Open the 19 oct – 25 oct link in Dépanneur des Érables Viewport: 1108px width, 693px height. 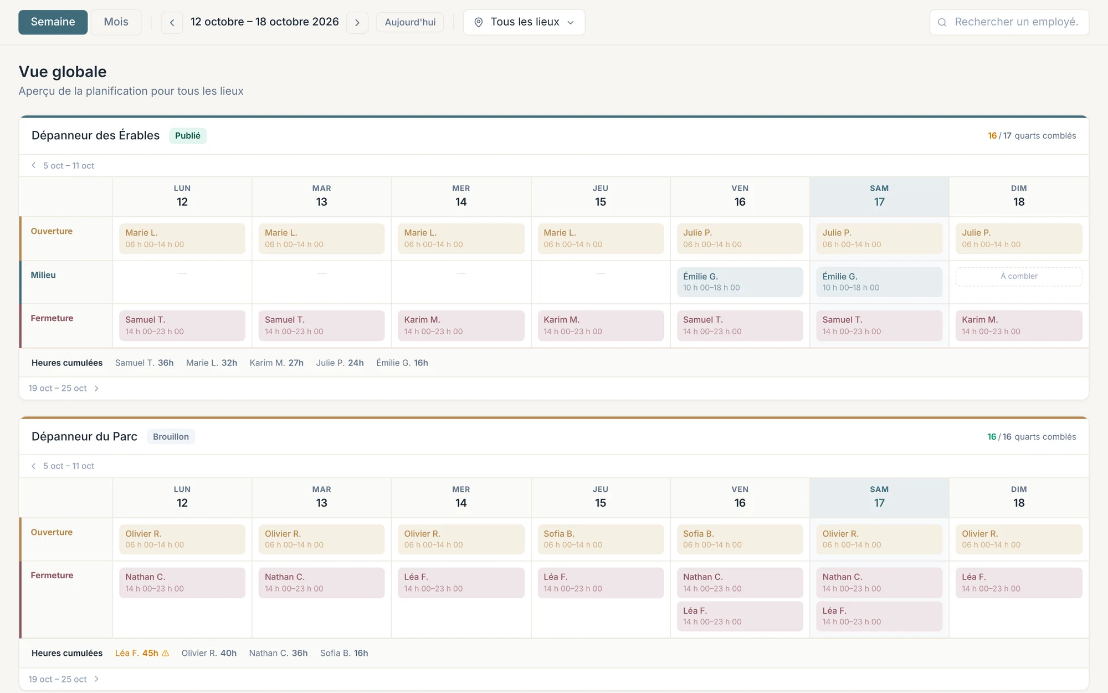point(58,388)
